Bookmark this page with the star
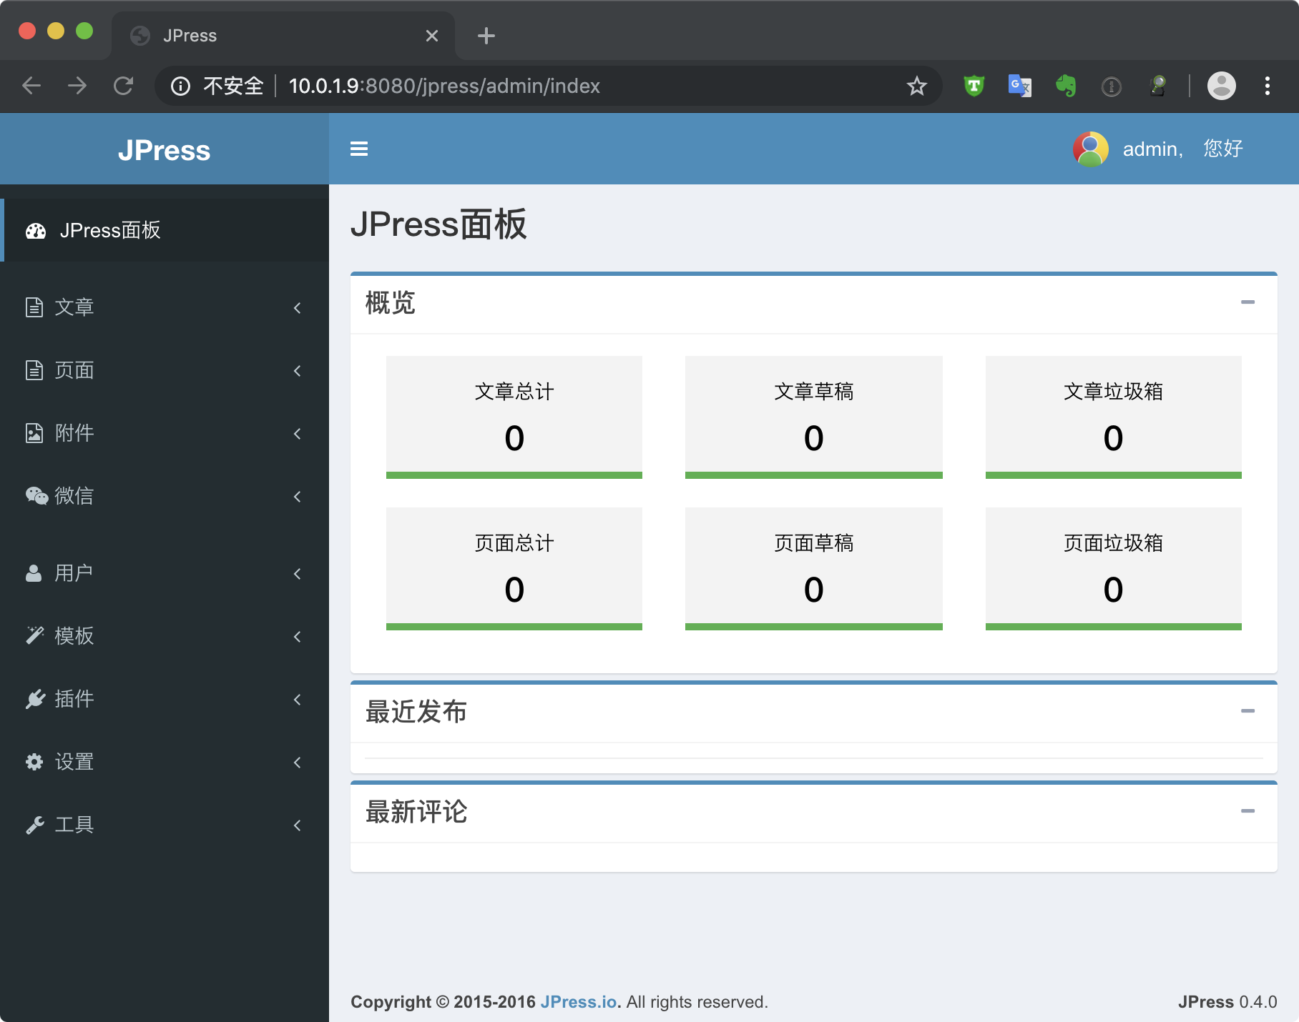Viewport: 1299px width, 1022px height. [x=916, y=86]
